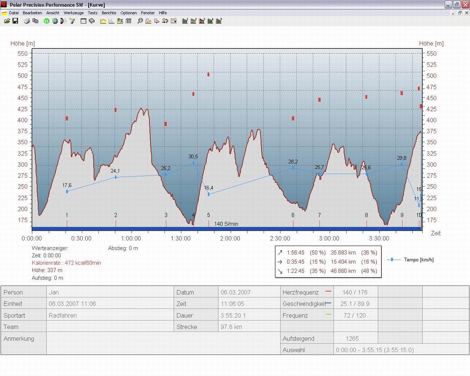
Task: Click the book diary icon
Action: (92, 21)
